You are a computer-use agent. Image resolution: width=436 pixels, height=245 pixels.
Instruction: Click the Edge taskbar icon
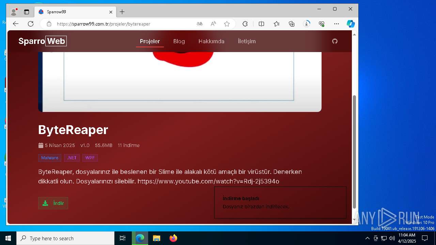pos(140,238)
